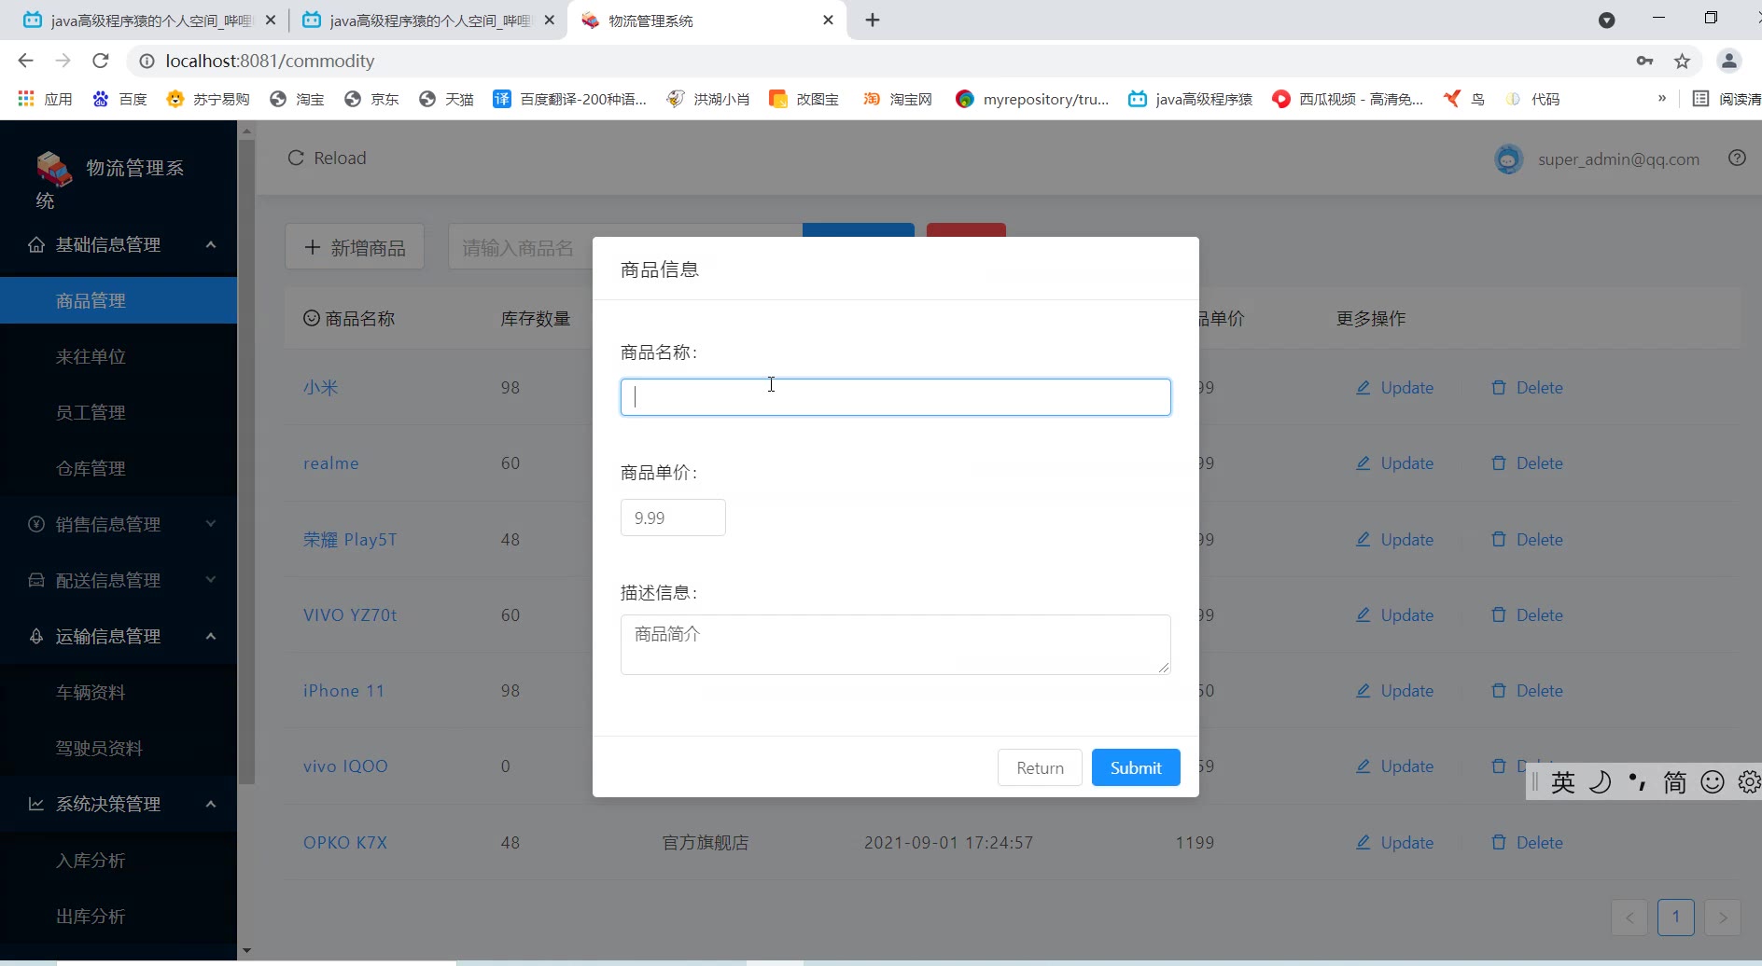Click the browser page reload button
The image size is (1762, 966).
101,61
